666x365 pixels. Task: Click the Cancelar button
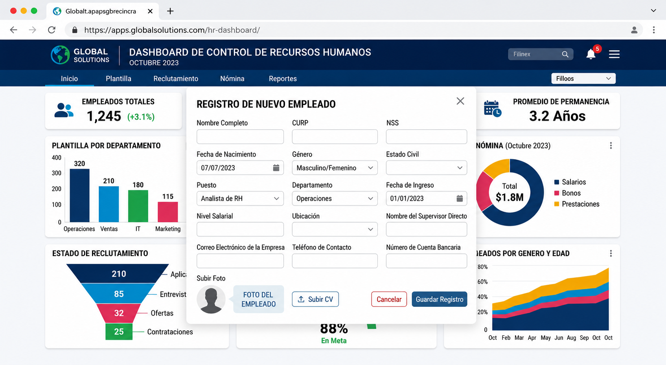(x=389, y=299)
